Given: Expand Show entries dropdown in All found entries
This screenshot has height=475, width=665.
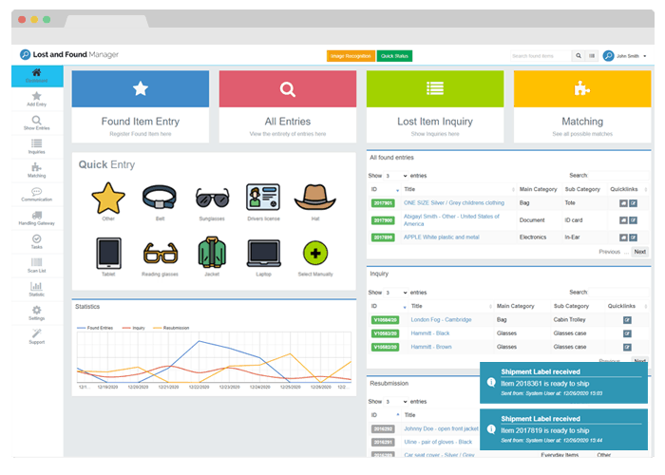Looking at the screenshot, I should (x=396, y=176).
